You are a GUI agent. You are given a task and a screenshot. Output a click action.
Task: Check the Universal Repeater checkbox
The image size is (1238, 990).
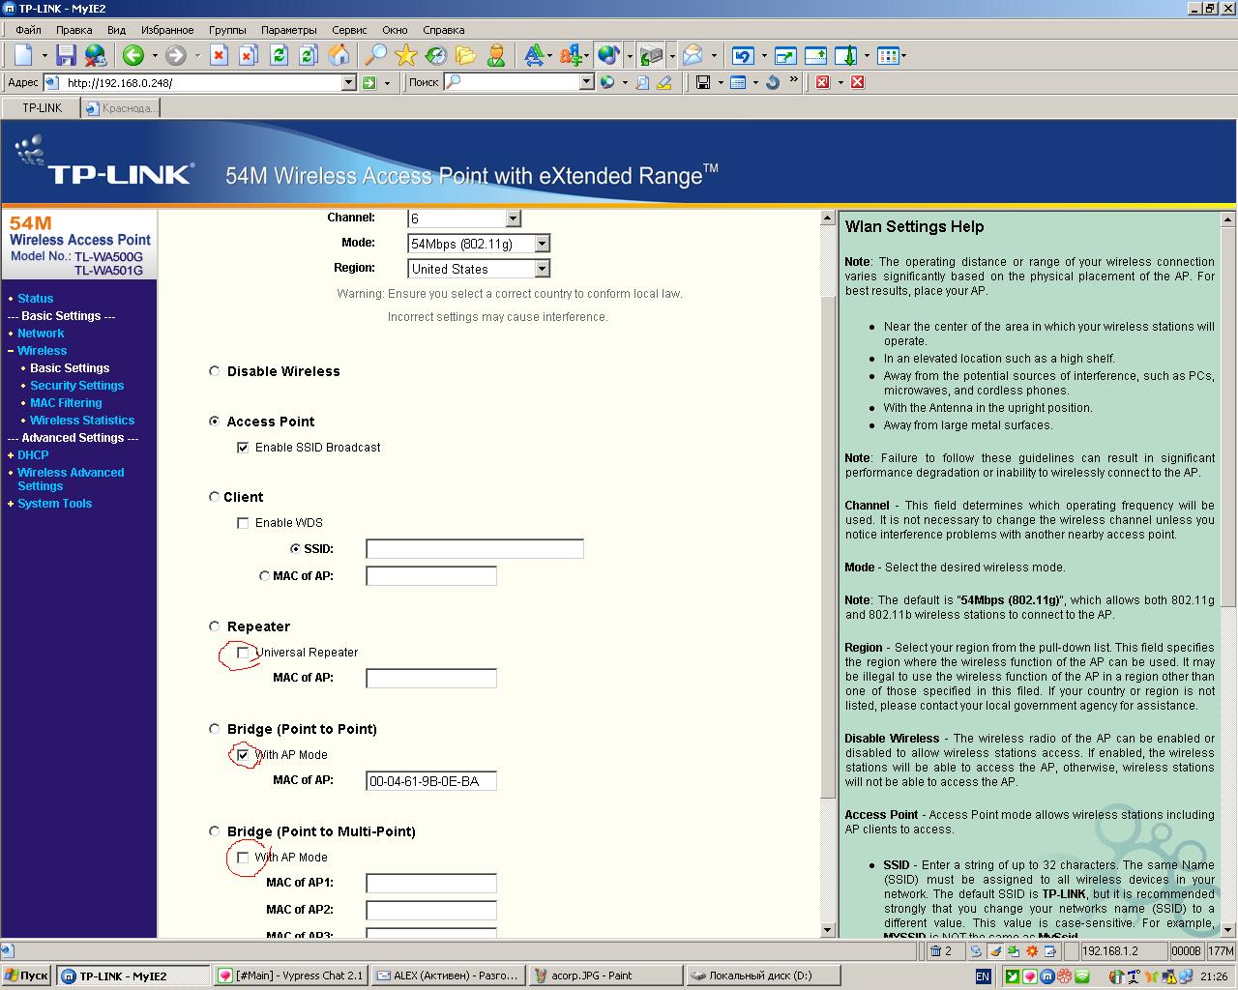[243, 653]
